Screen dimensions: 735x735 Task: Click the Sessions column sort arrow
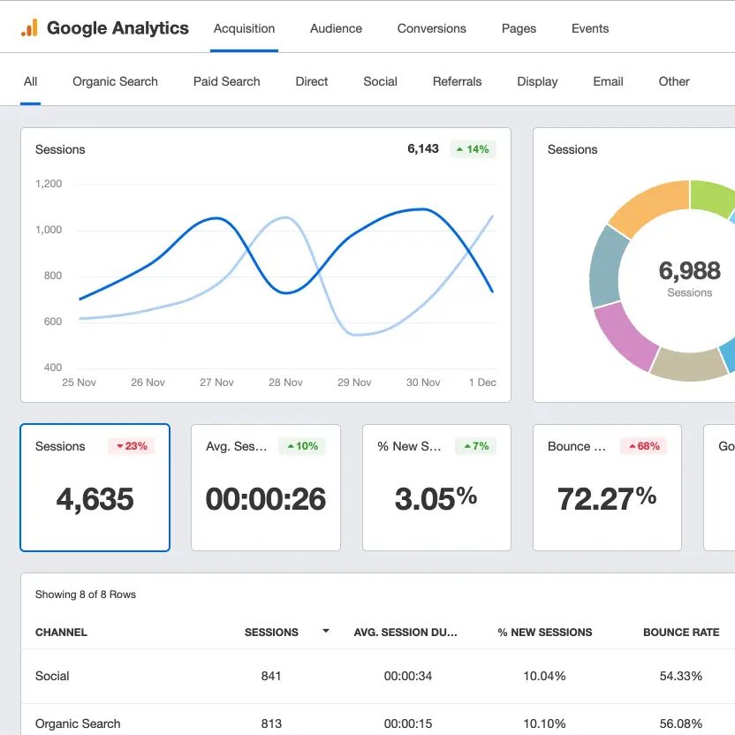(x=326, y=632)
